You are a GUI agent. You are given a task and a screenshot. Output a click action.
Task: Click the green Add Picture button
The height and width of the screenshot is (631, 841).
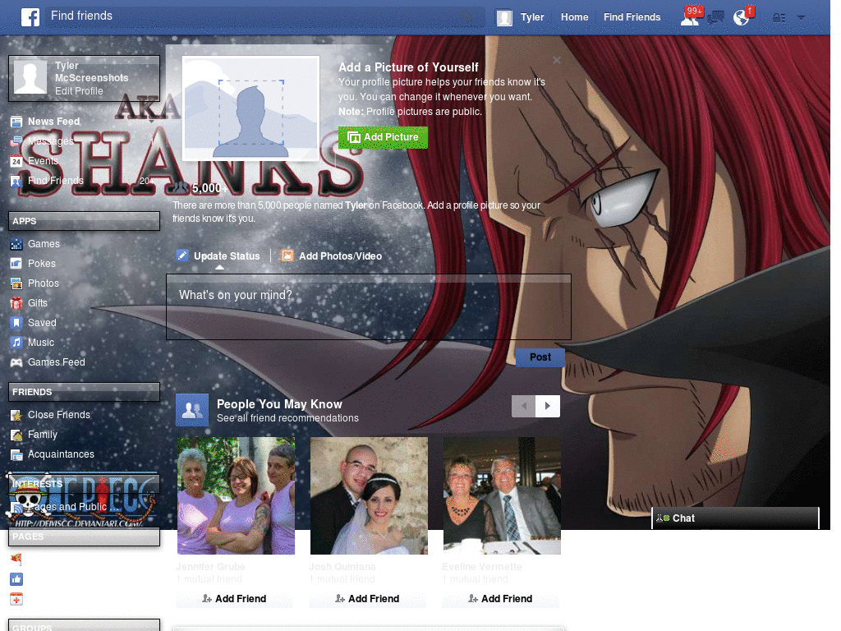pyautogui.click(x=383, y=137)
